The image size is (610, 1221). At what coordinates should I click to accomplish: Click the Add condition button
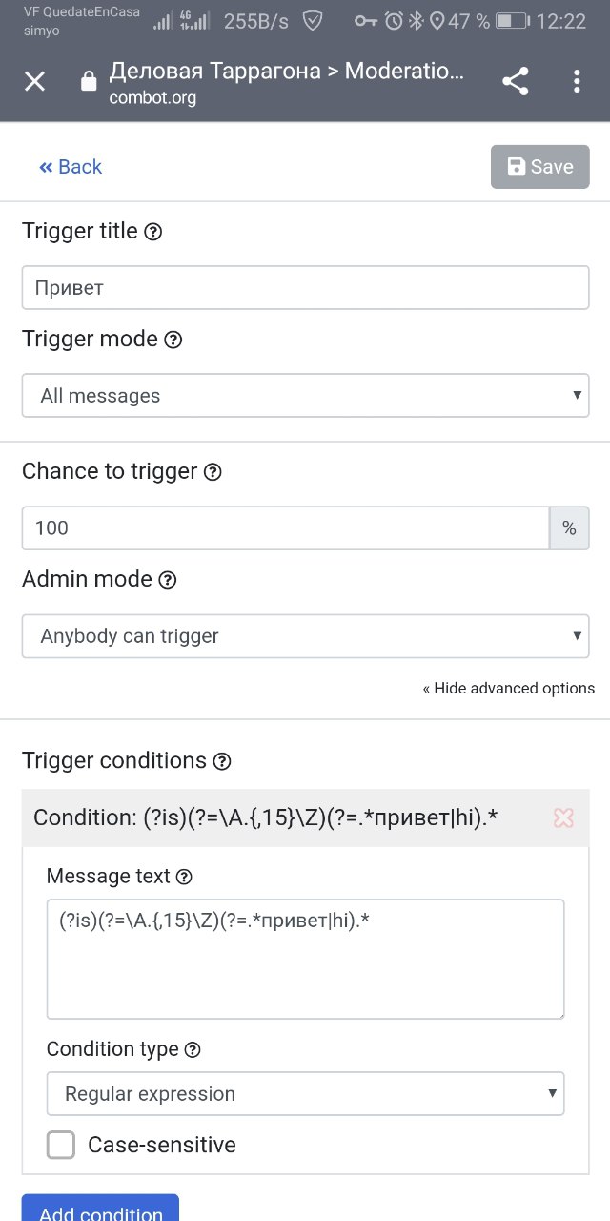tap(100, 1208)
